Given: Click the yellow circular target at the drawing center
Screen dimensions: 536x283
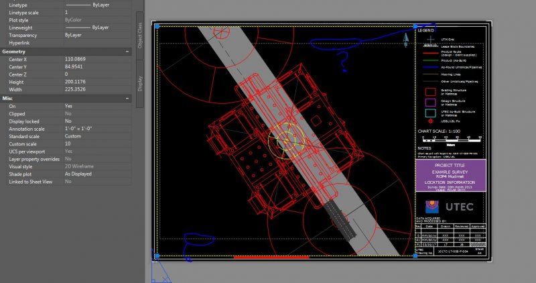Looking at the screenshot, I should click(x=287, y=141).
